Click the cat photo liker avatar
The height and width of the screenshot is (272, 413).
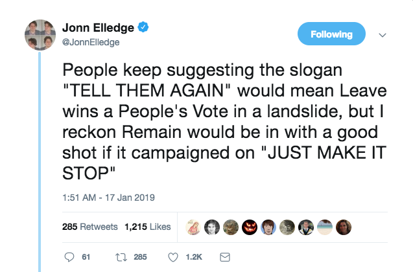[230, 227]
